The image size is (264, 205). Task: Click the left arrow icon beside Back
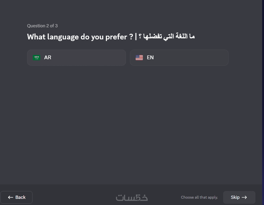click(x=11, y=197)
